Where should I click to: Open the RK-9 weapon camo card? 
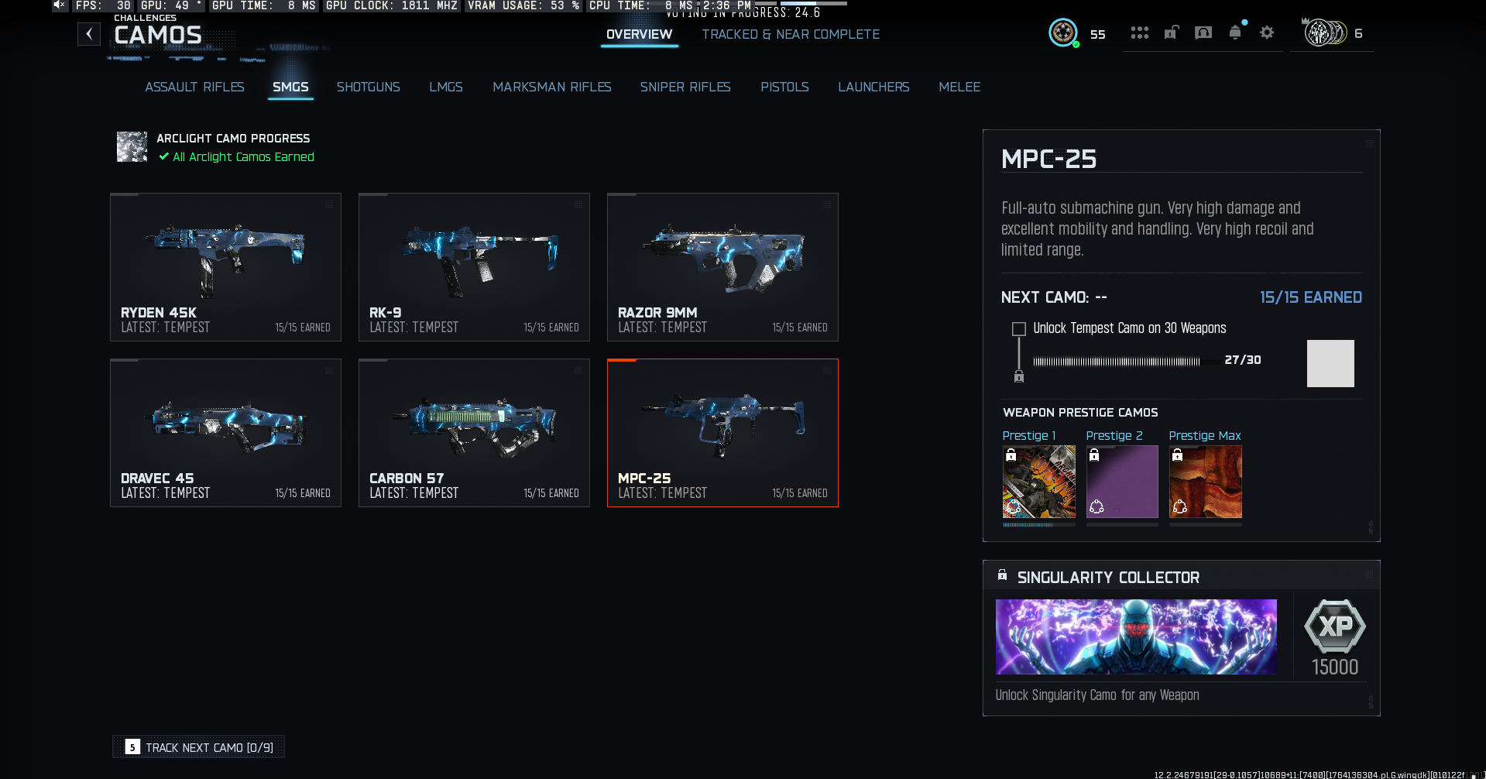[473, 267]
